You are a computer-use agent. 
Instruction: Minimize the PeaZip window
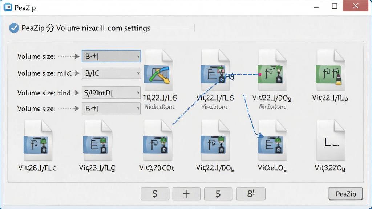tap(316, 7)
